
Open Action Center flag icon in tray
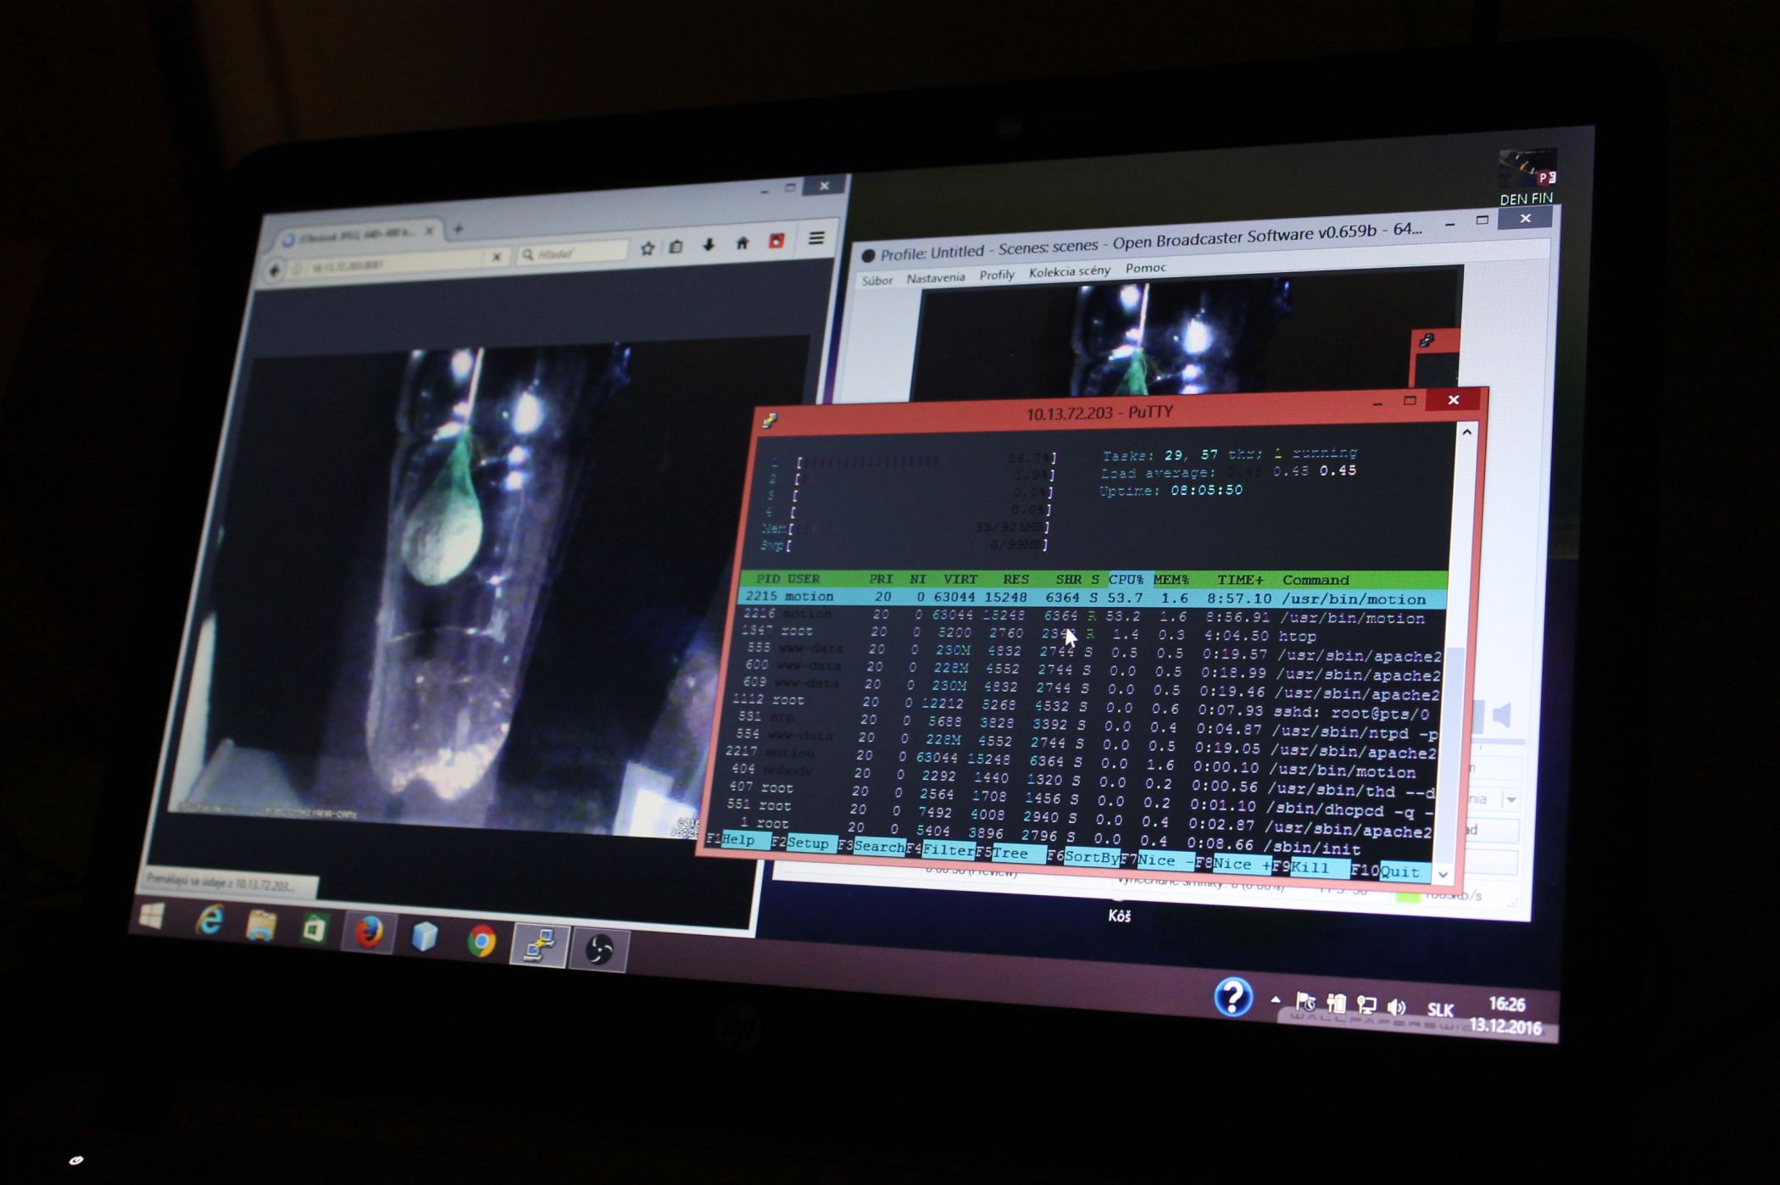coord(1306,1003)
